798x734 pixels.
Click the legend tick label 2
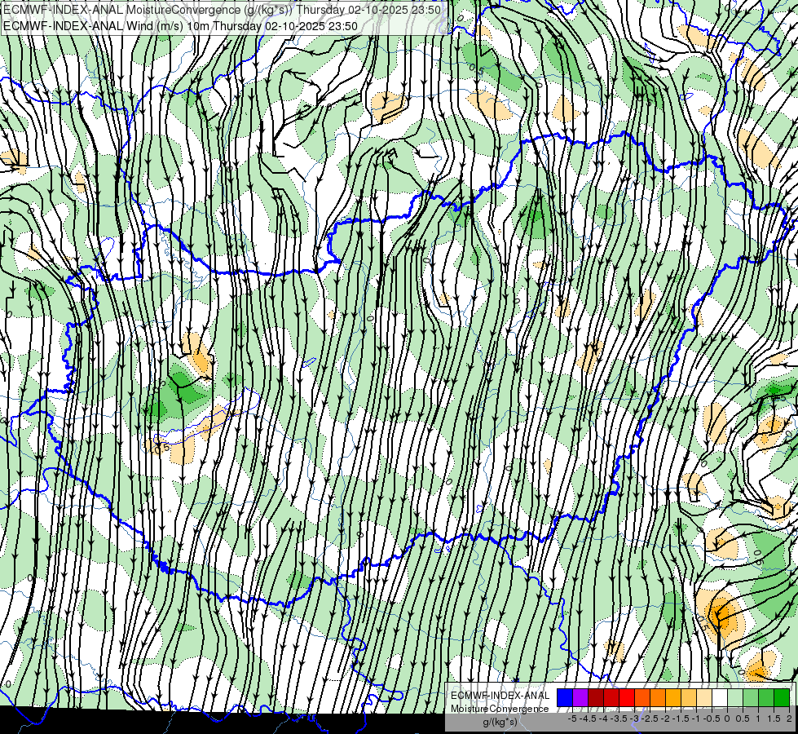click(x=789, y=719)
